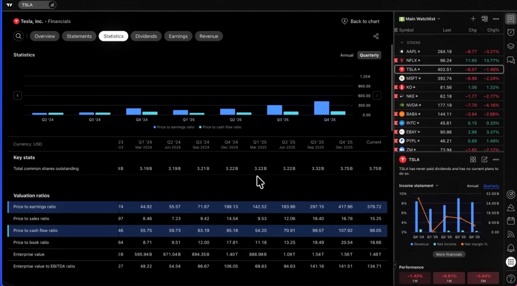
Task: Open the Chats speech-bubble icon in the sidebar
Action: pos(510,60)
